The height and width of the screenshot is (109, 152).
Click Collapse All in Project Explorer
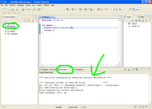point(25,20)
